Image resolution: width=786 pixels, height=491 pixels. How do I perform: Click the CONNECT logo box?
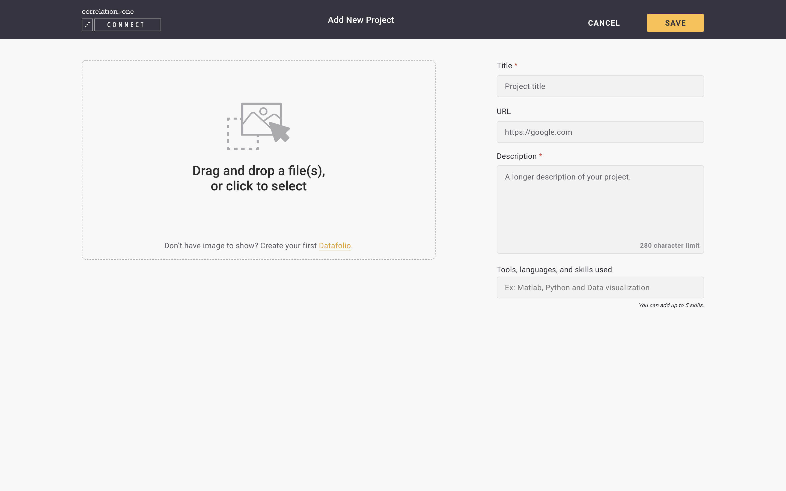pos(127,25)
